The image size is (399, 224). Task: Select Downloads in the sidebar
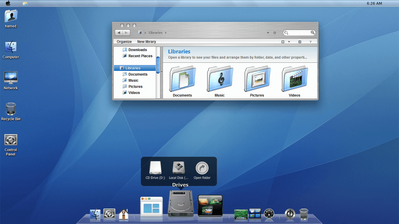pyautogui.click(x=138, y=50)
